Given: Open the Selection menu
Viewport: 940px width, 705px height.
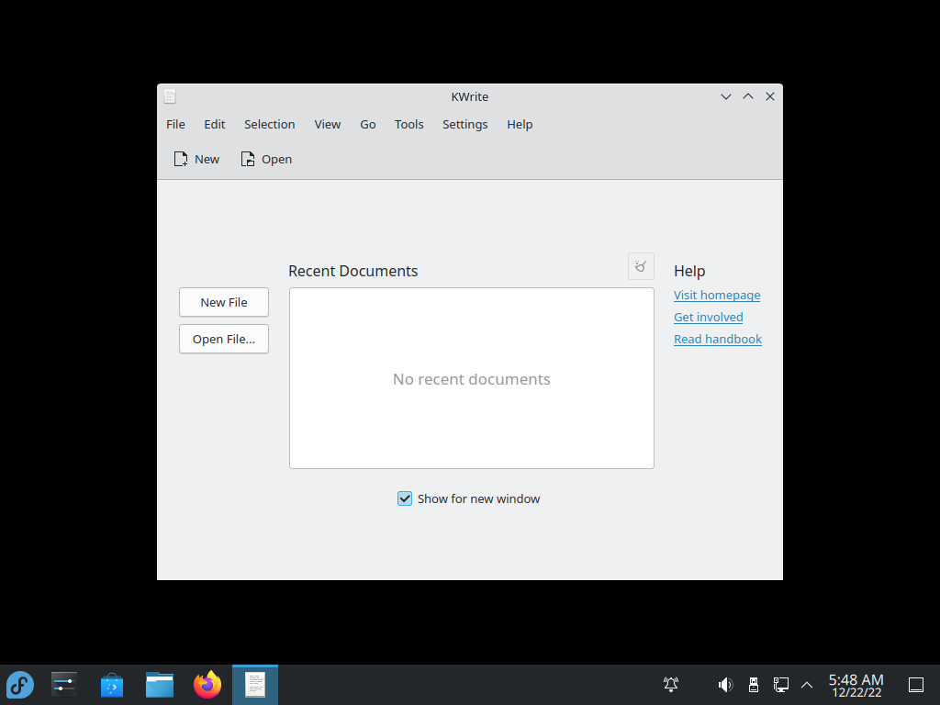Looking at the screenshot, I should pos(269,124).
